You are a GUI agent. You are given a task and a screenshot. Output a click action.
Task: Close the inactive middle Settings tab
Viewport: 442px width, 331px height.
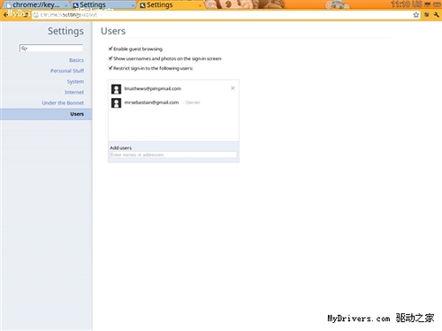pyautogui.click(x=133, y=5)
